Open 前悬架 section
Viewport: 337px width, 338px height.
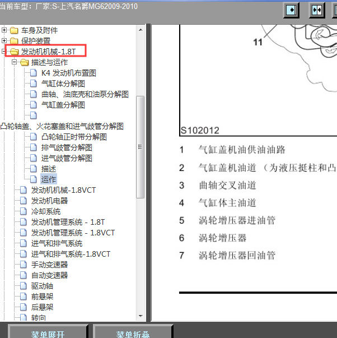(x=42, y=297)
